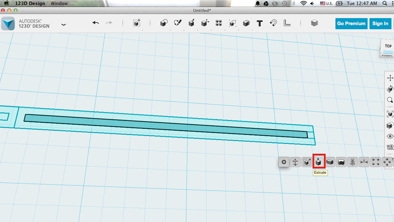Click the Revolve context tool
394x222 pixels.
[341, 162]
